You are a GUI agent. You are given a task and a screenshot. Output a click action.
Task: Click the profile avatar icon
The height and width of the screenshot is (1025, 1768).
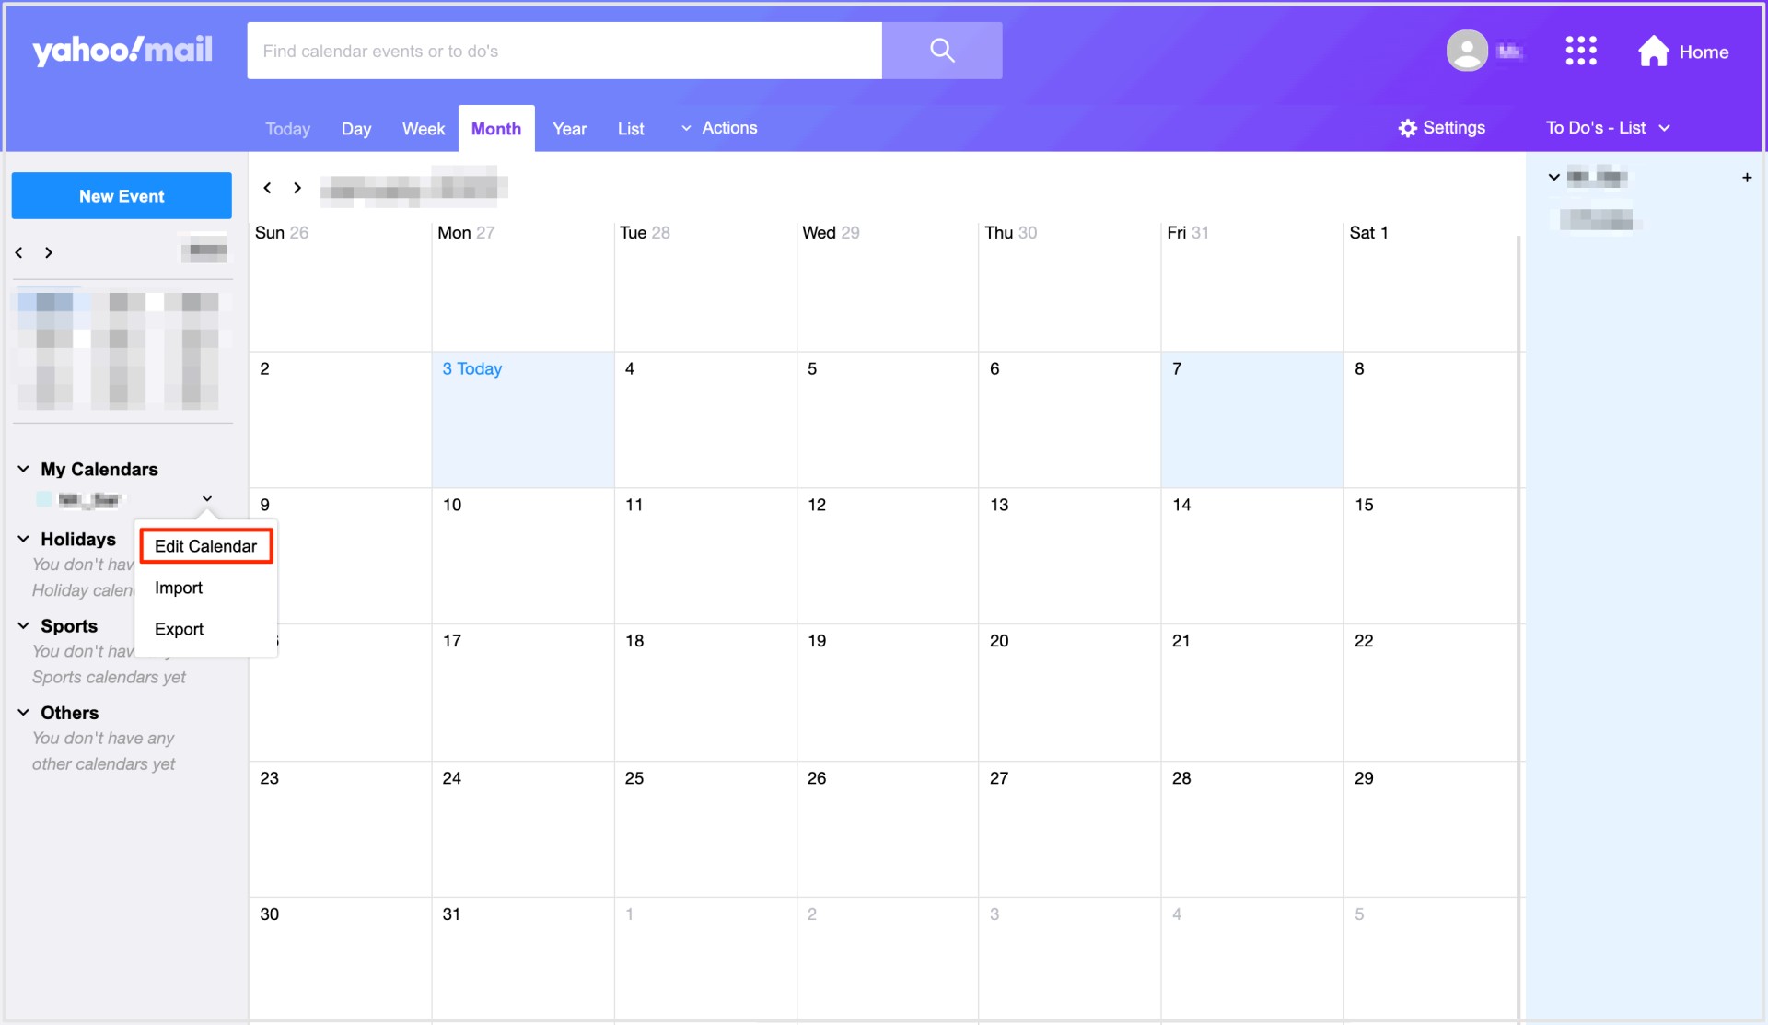[1468, 51]
